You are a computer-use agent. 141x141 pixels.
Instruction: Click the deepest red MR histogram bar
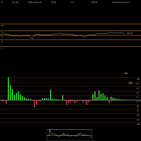click(34, 103)
